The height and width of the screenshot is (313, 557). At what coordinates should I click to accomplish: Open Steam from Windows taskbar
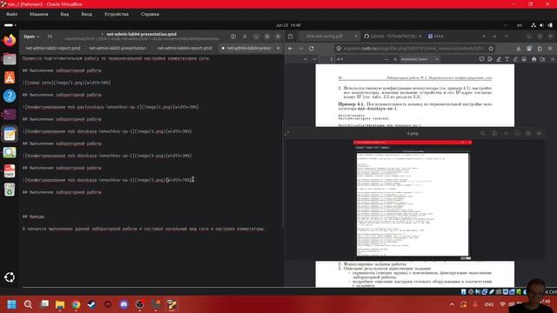pos(91,304)
